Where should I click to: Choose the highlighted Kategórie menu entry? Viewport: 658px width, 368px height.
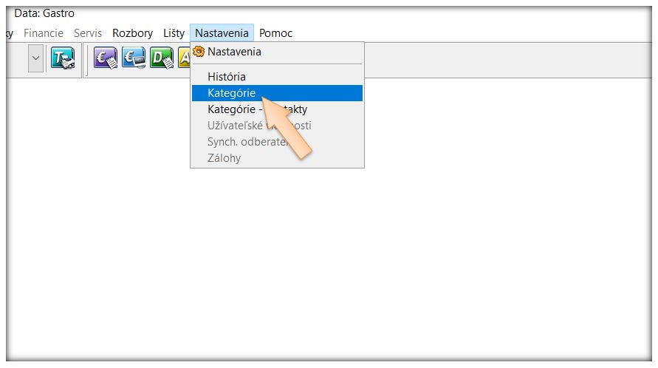(x=231, y=93)
